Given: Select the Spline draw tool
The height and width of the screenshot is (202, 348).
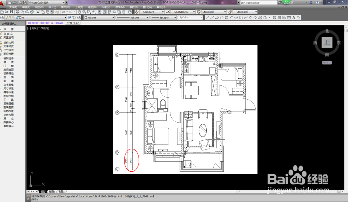Looking at the screenshot, I should click(246, 17).
